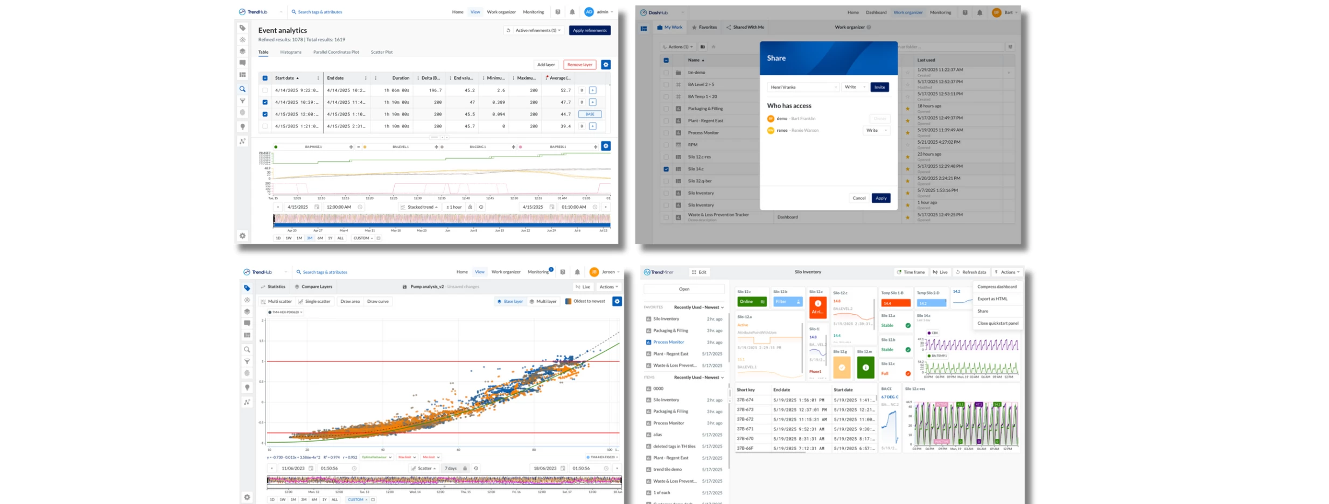The width and height of the screenshot is (1329, 504).
Task: Click blue gear above Event analytics table
Action: pos(606,65)
